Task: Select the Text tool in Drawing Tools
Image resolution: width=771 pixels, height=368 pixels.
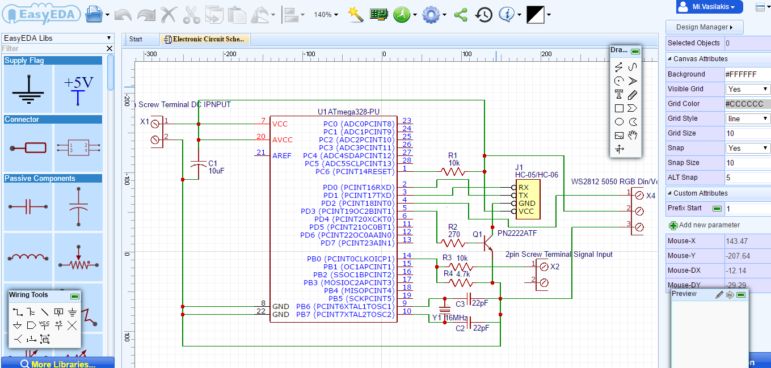Action: point(619,94)
